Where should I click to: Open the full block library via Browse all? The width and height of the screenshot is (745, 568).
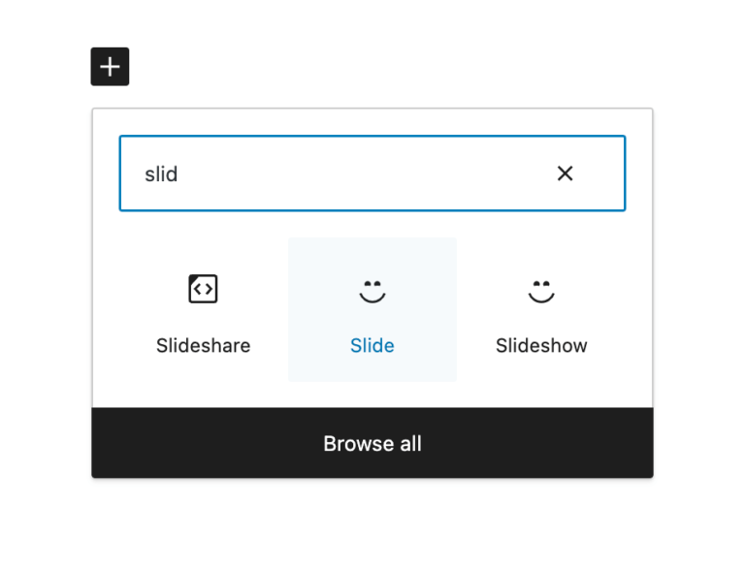coord(372,443)
